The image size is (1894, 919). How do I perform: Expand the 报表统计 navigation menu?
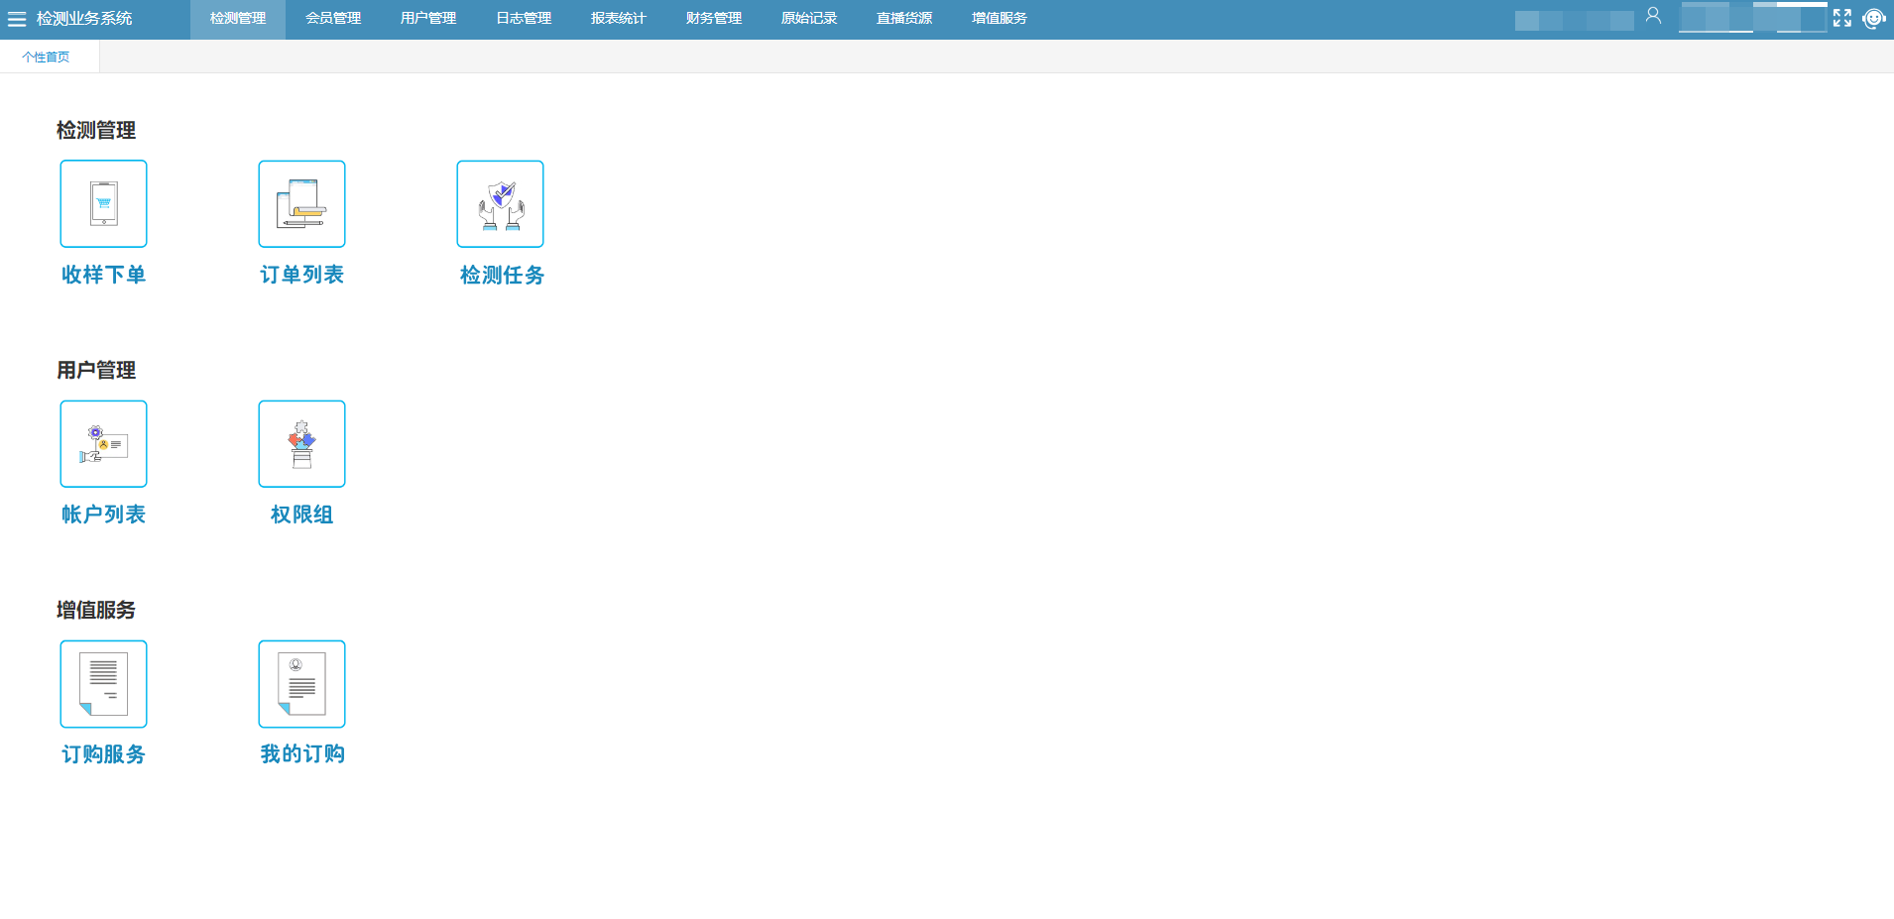click(x=619, y=19)
